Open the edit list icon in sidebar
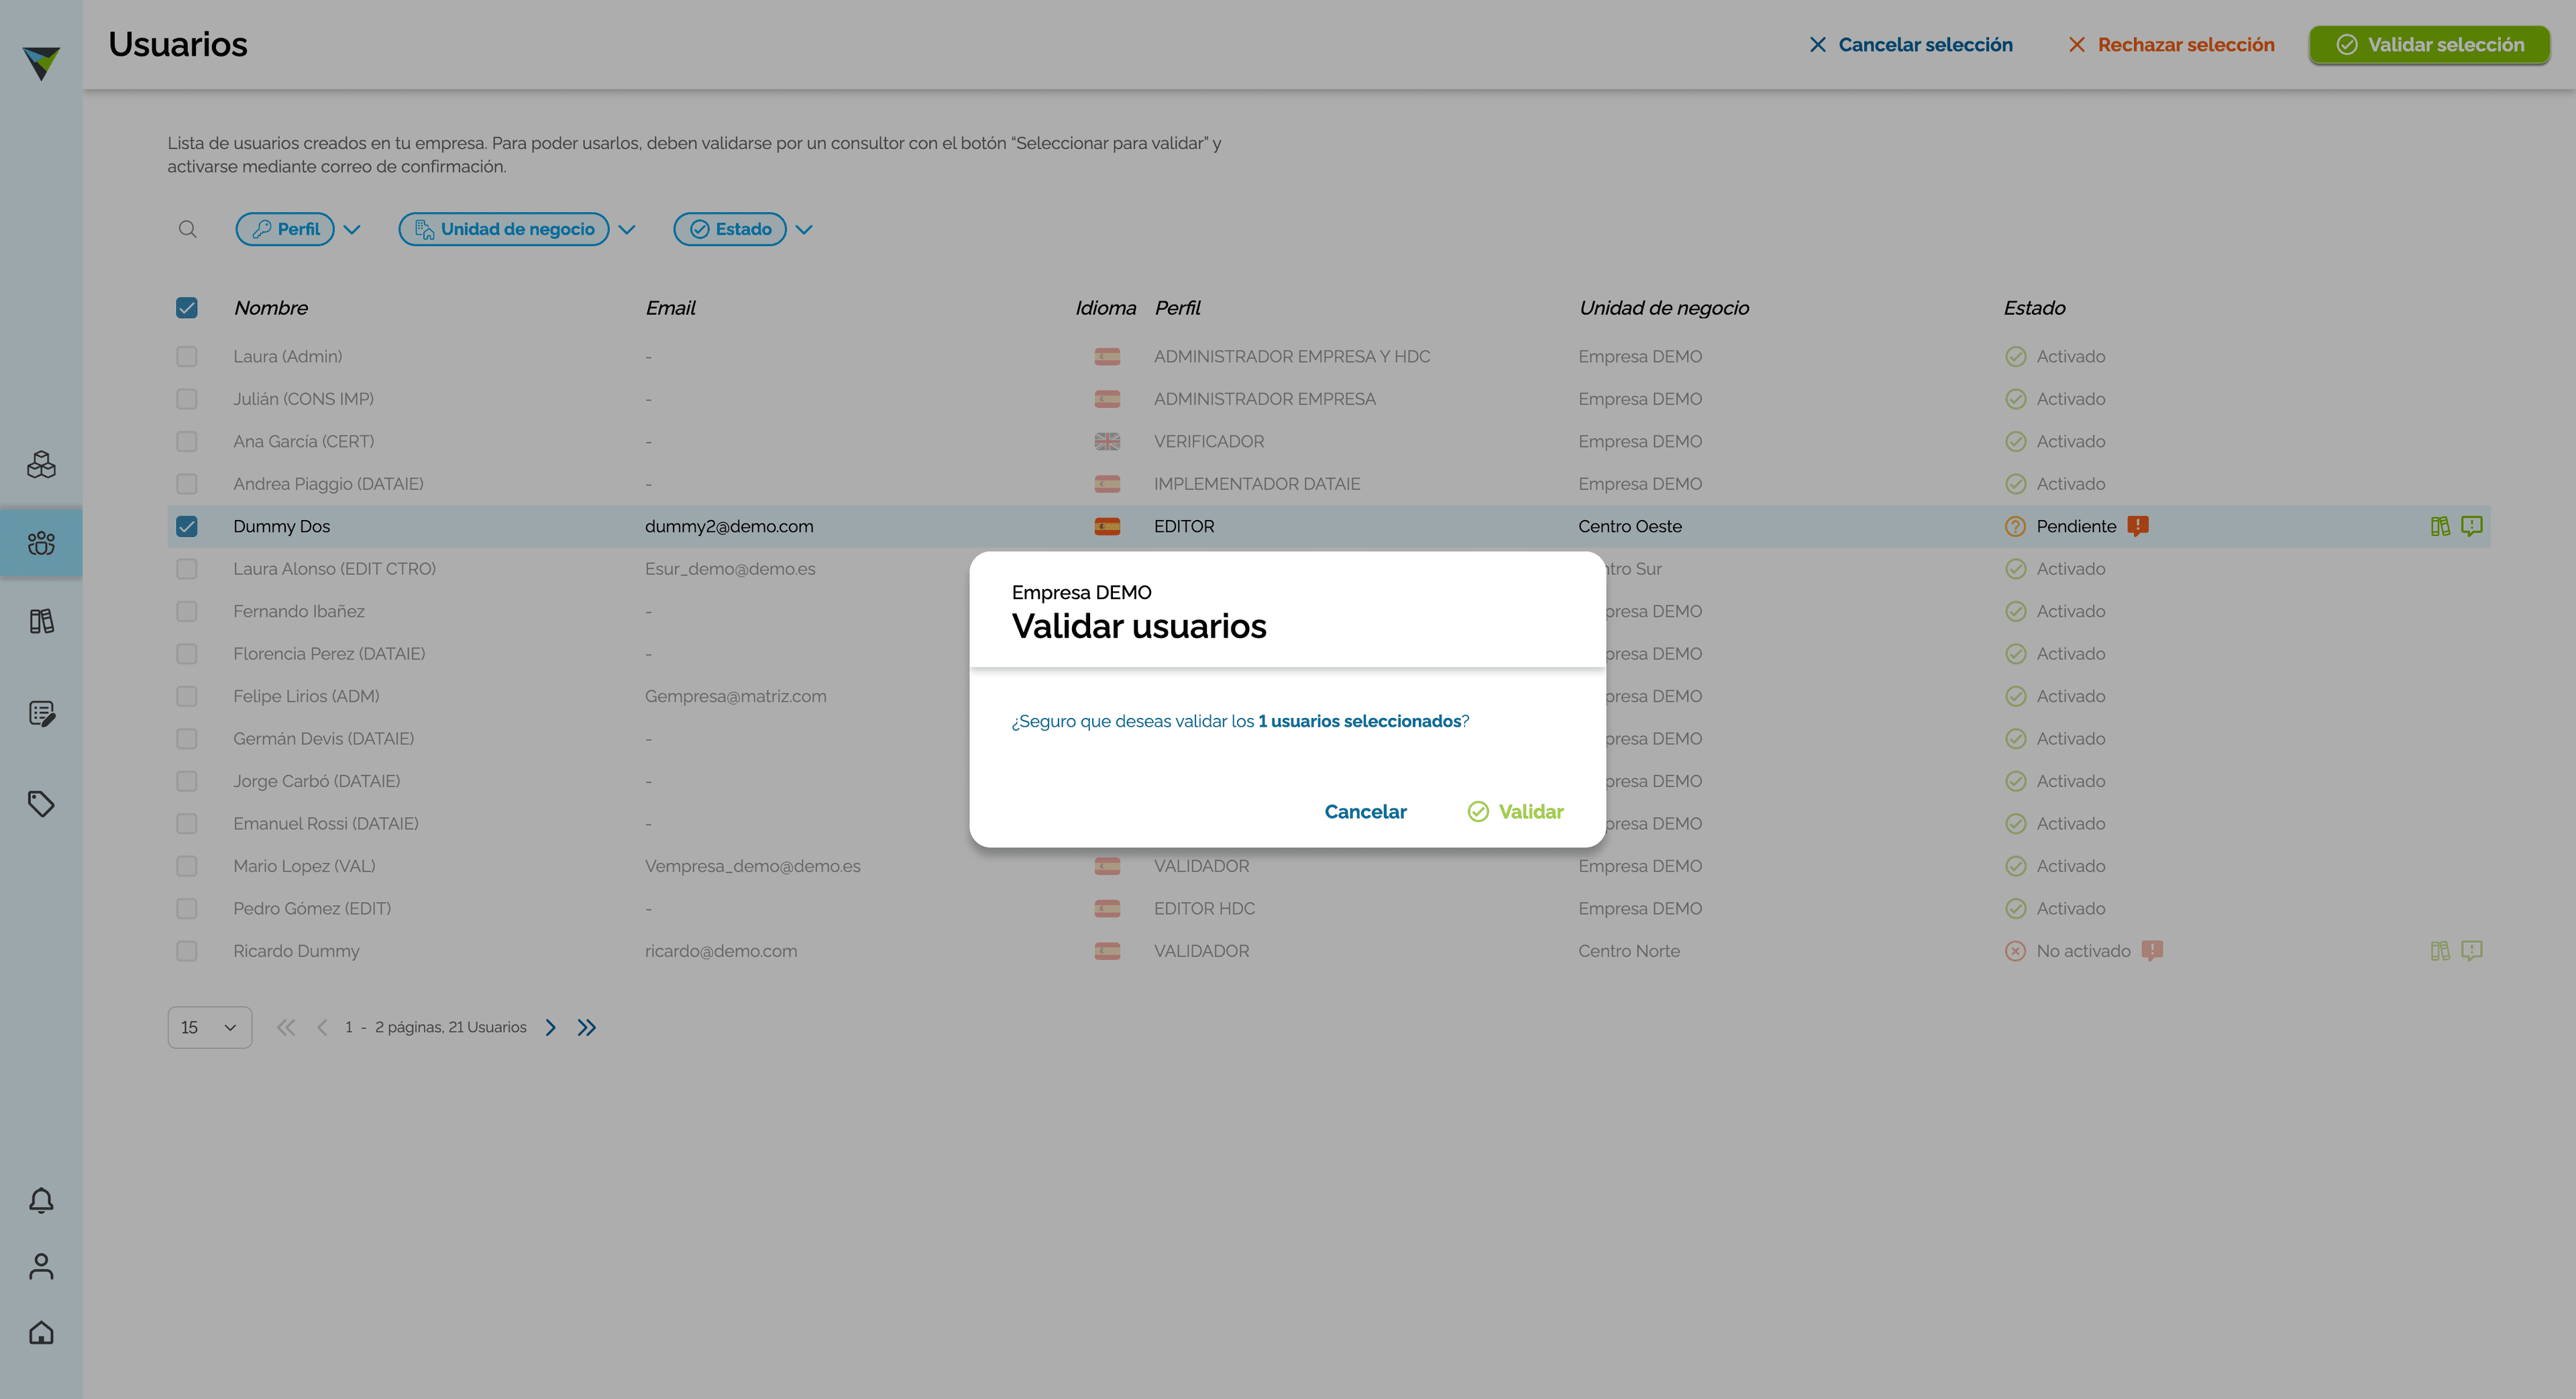2576x1399 pixels. pyautogui.click(x=41, y=713)
